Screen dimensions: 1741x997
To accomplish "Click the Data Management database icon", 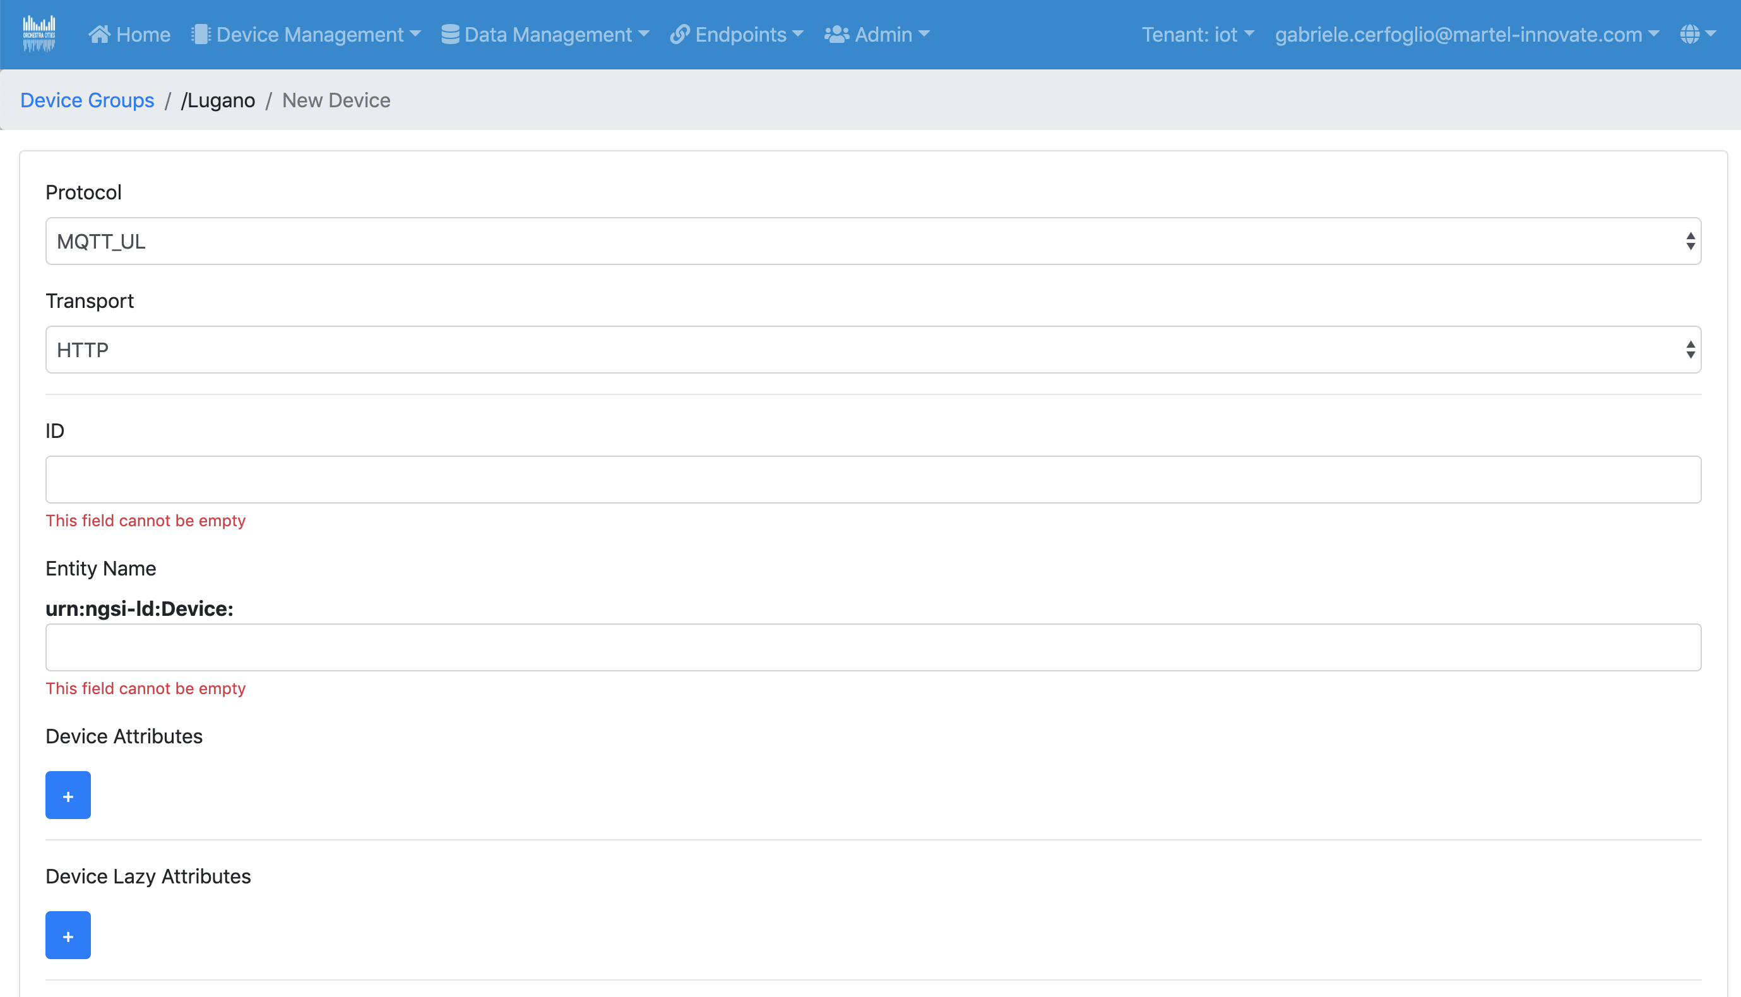I will 450,34.
